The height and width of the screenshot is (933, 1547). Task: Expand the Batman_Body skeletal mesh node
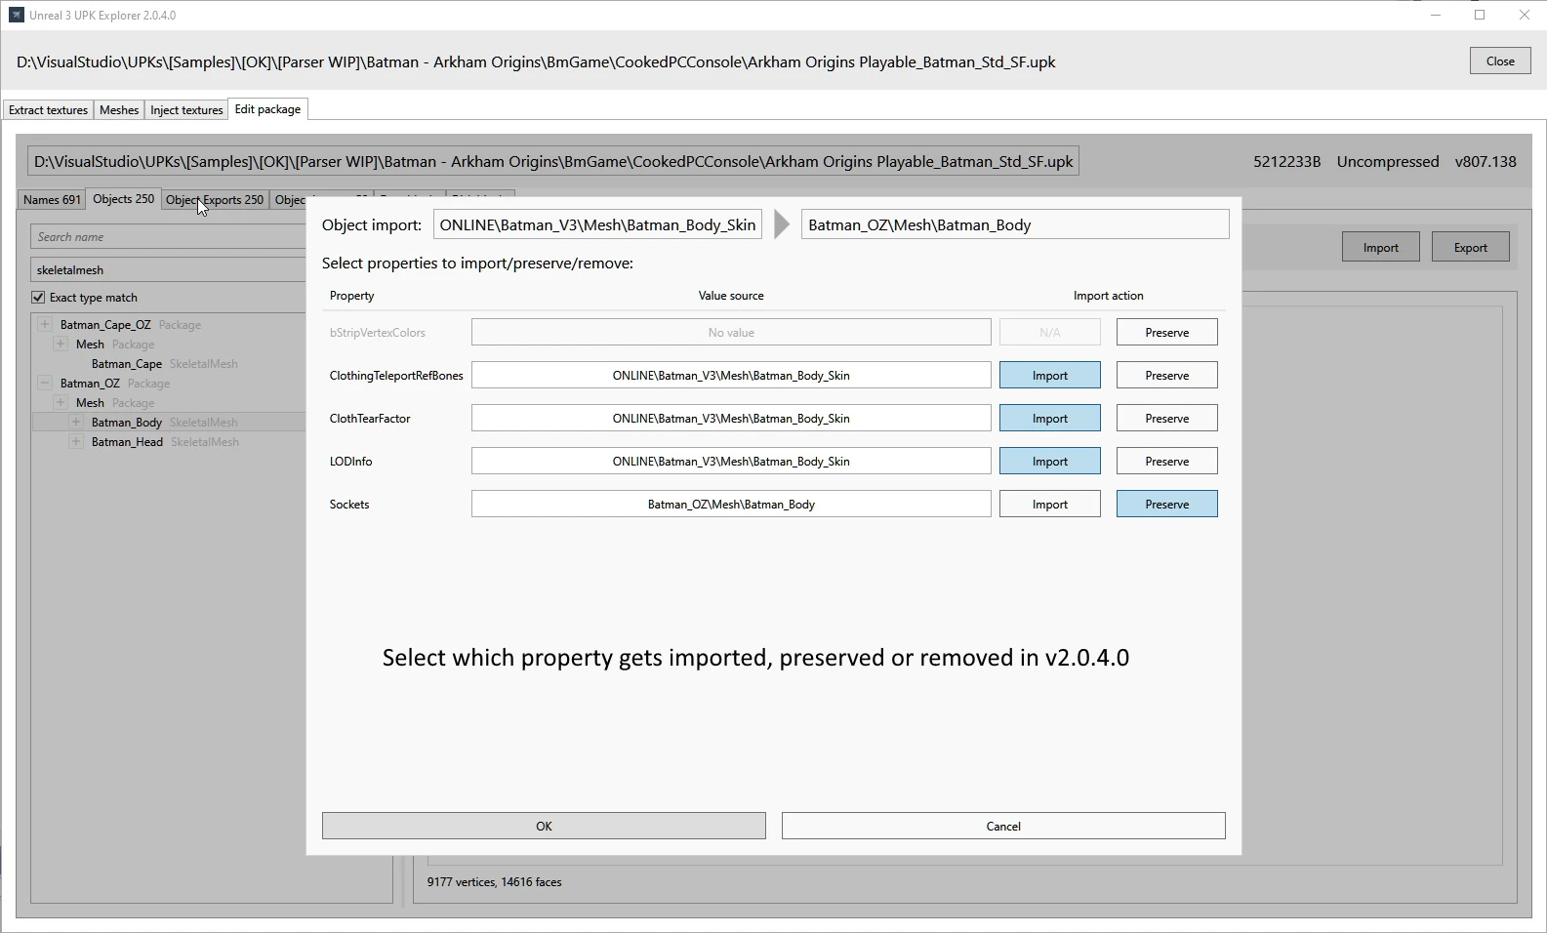pos(76,423)
